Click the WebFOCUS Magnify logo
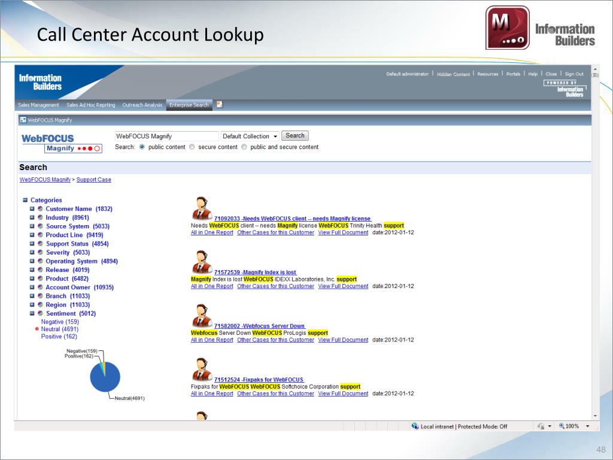The image size is (613, 460). [62, 143]
